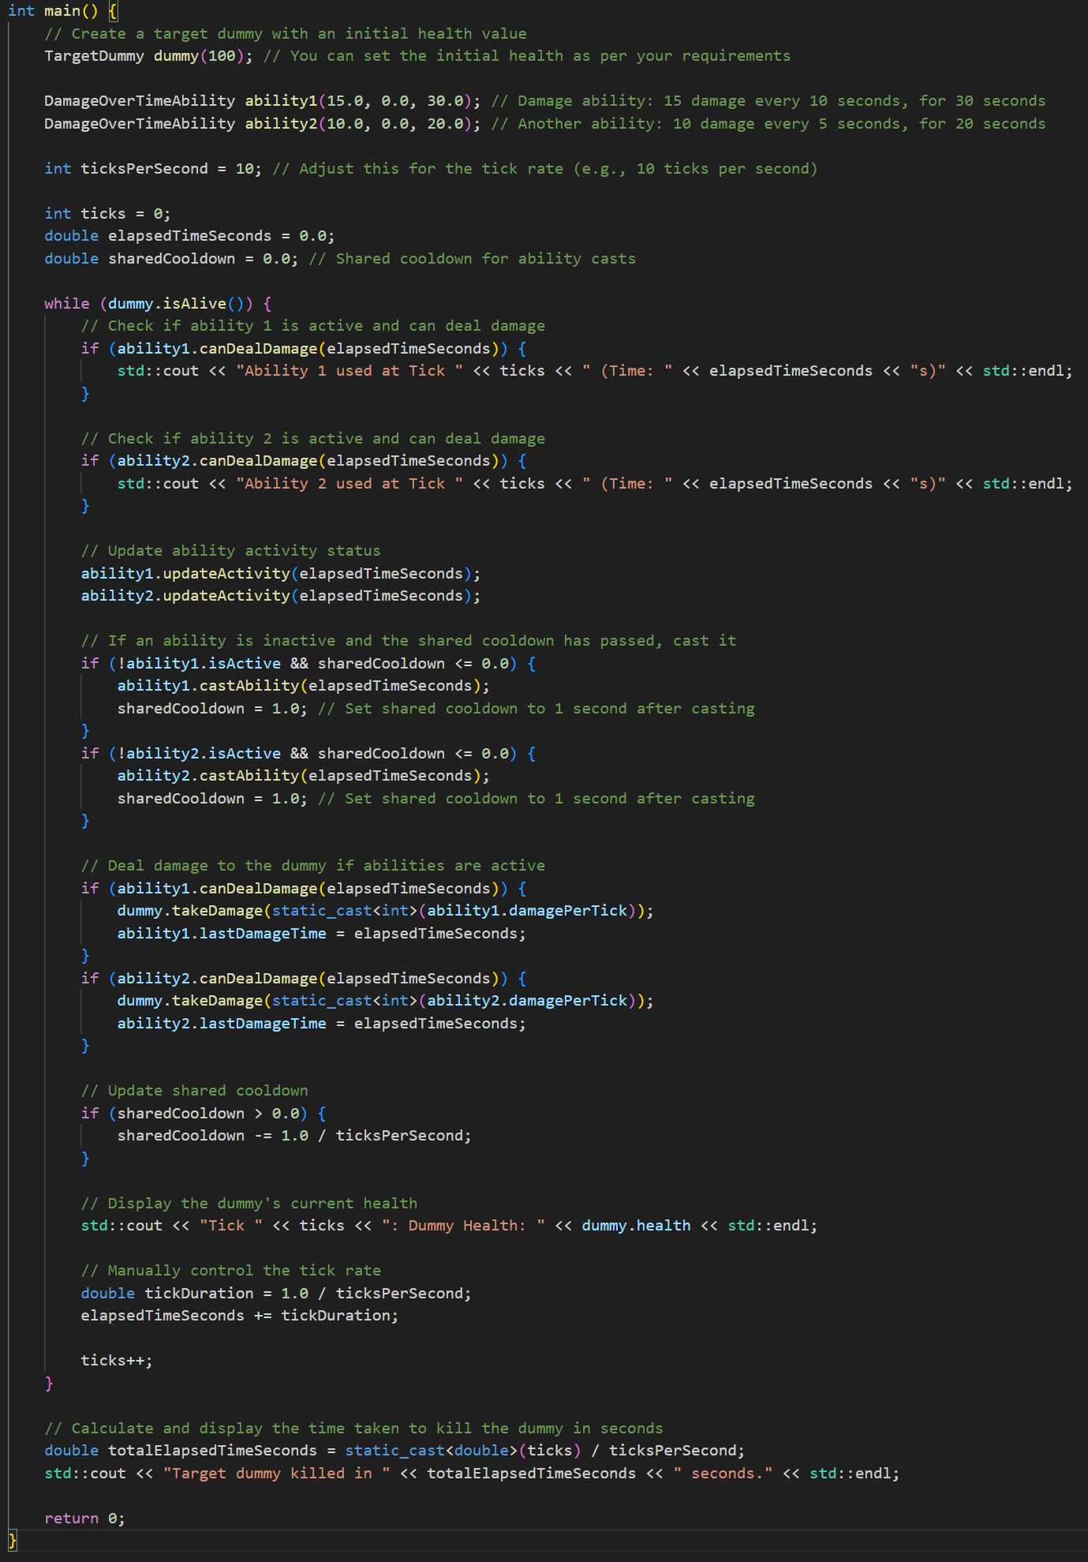Click the 'int ticks = 0;' line
1088x1562 pixels.
click(x=107, y=214)
